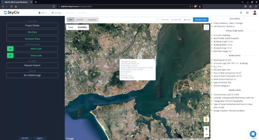Go to browser home page
Image resolution: width=259 pixels, height=140 pixels.
pyautogui.click(x=16, y=6)
